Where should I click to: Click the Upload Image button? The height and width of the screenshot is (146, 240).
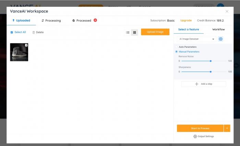click(x=155, y=32)
